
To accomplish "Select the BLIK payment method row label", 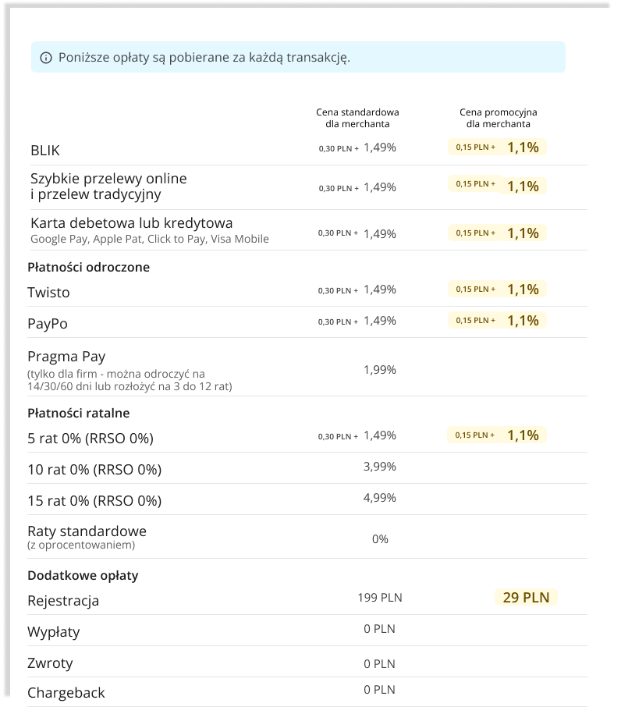I will pyautogui.click(x=45, y=150).
